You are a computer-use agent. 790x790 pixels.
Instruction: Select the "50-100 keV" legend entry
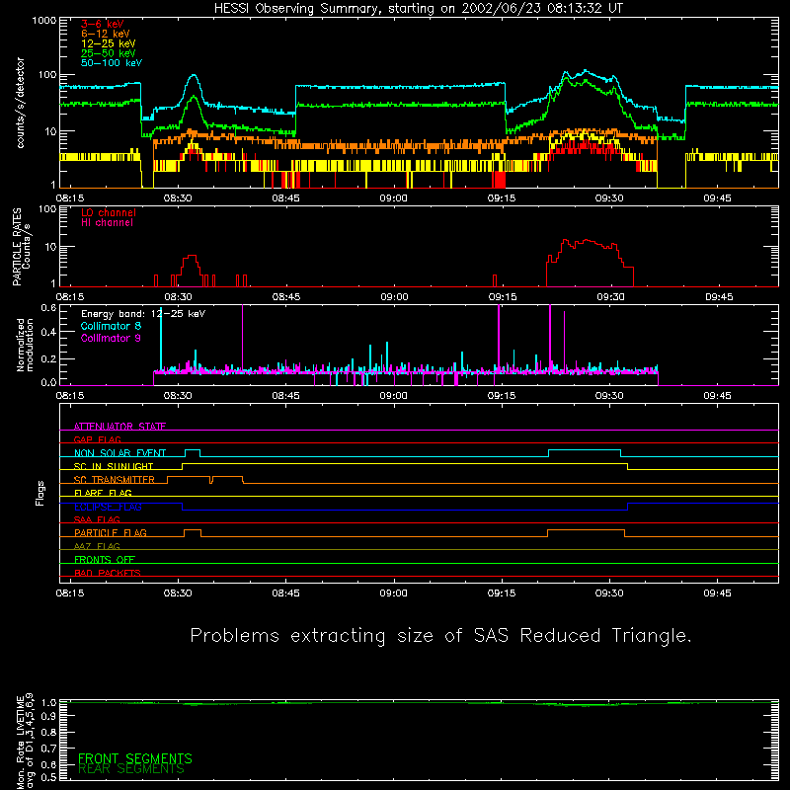pos(111,63)
